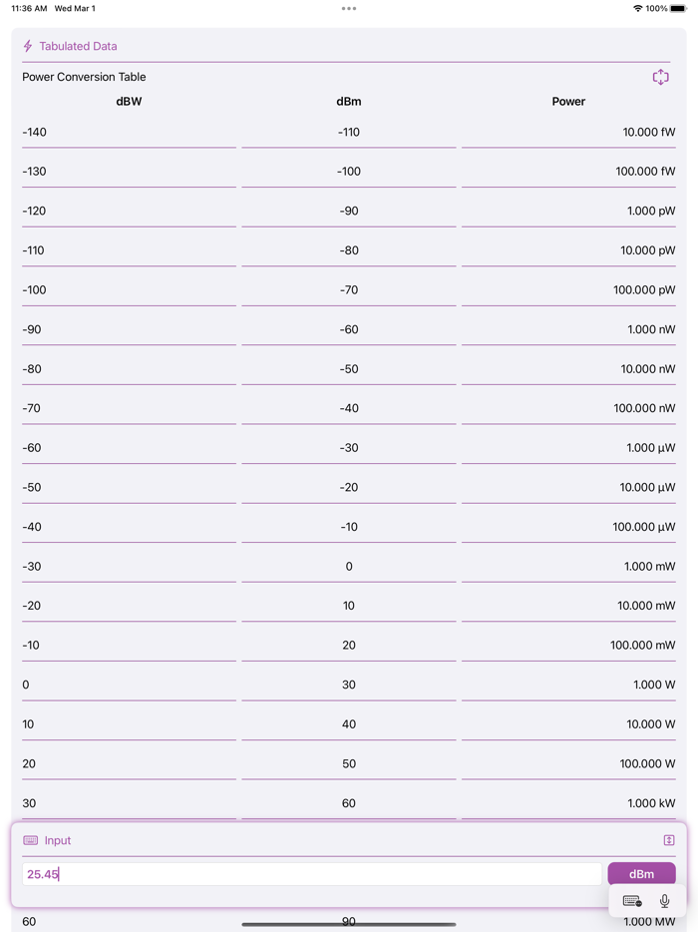Tap the microphone dictation icon
Viewport: 698px width, 932px height.
coord(665,901)
